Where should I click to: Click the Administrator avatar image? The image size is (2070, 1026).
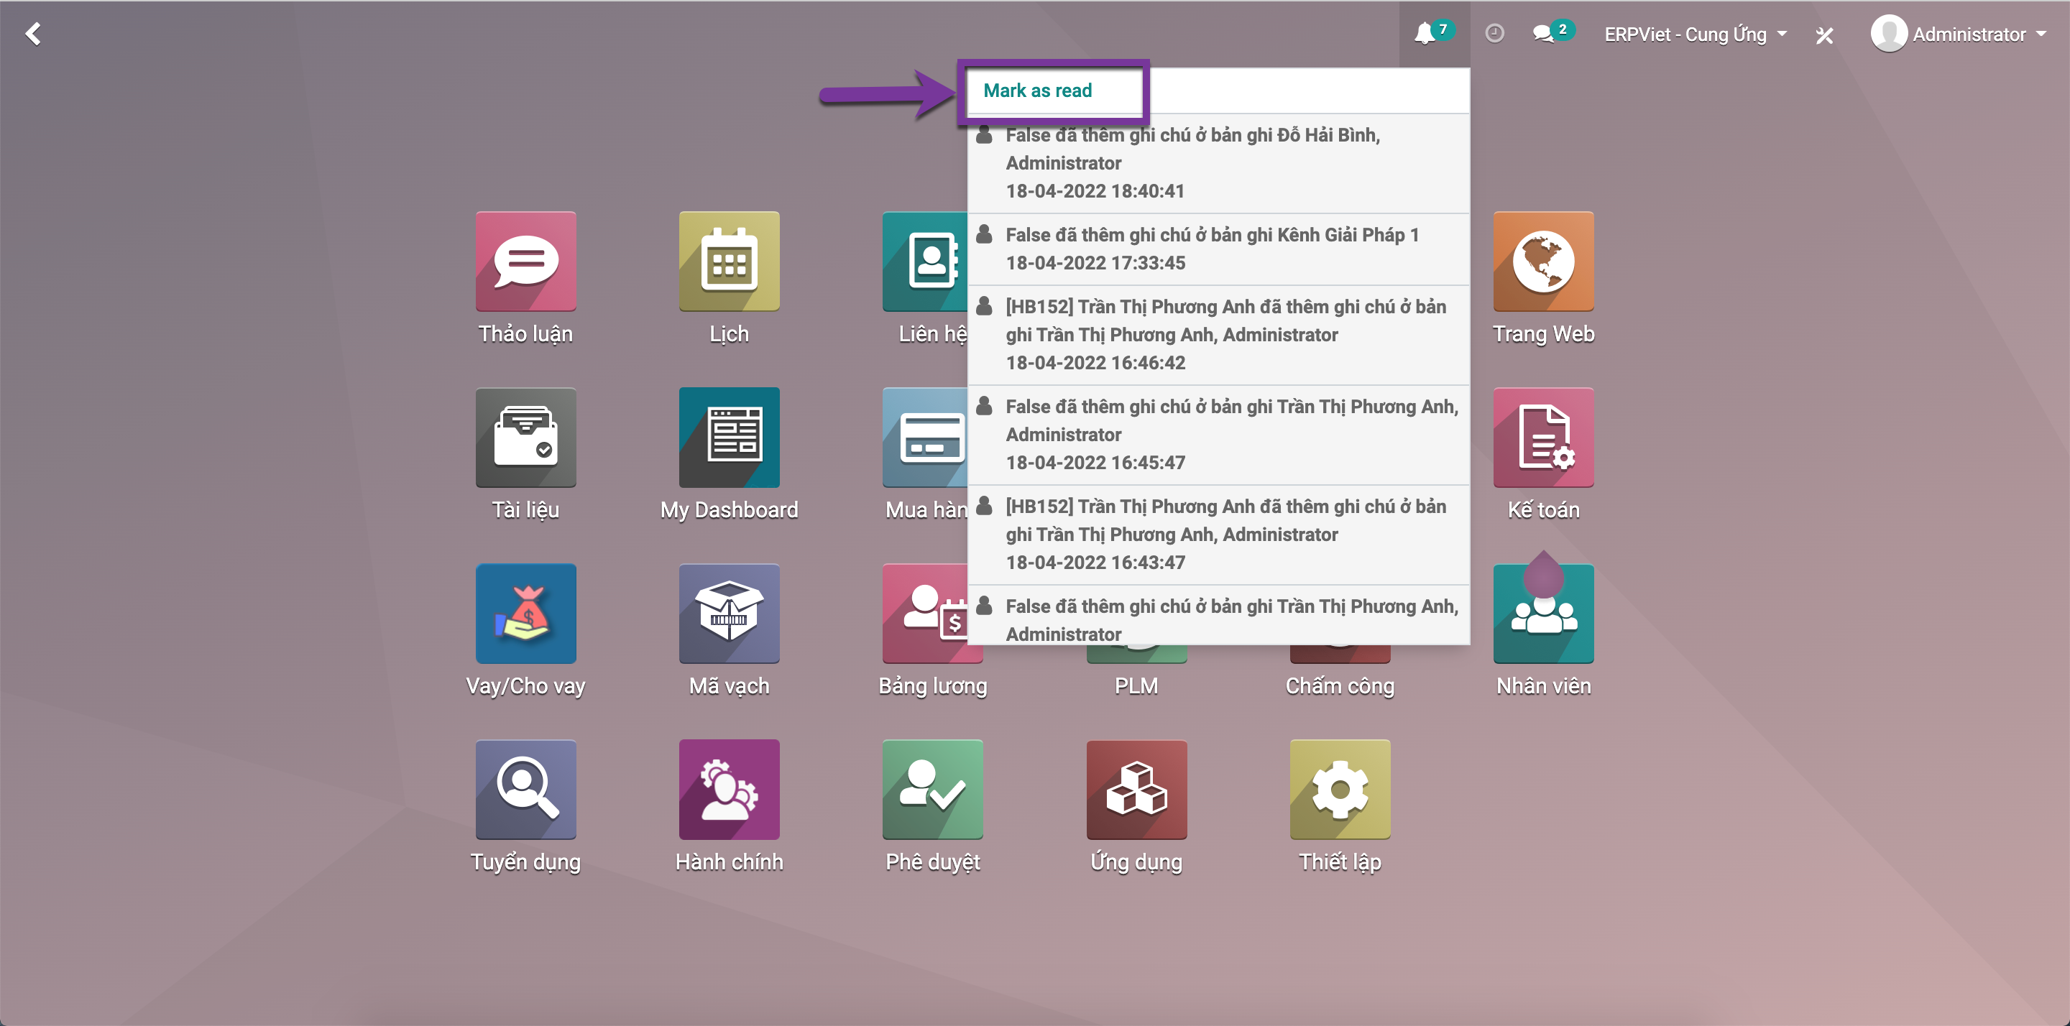1888,34
